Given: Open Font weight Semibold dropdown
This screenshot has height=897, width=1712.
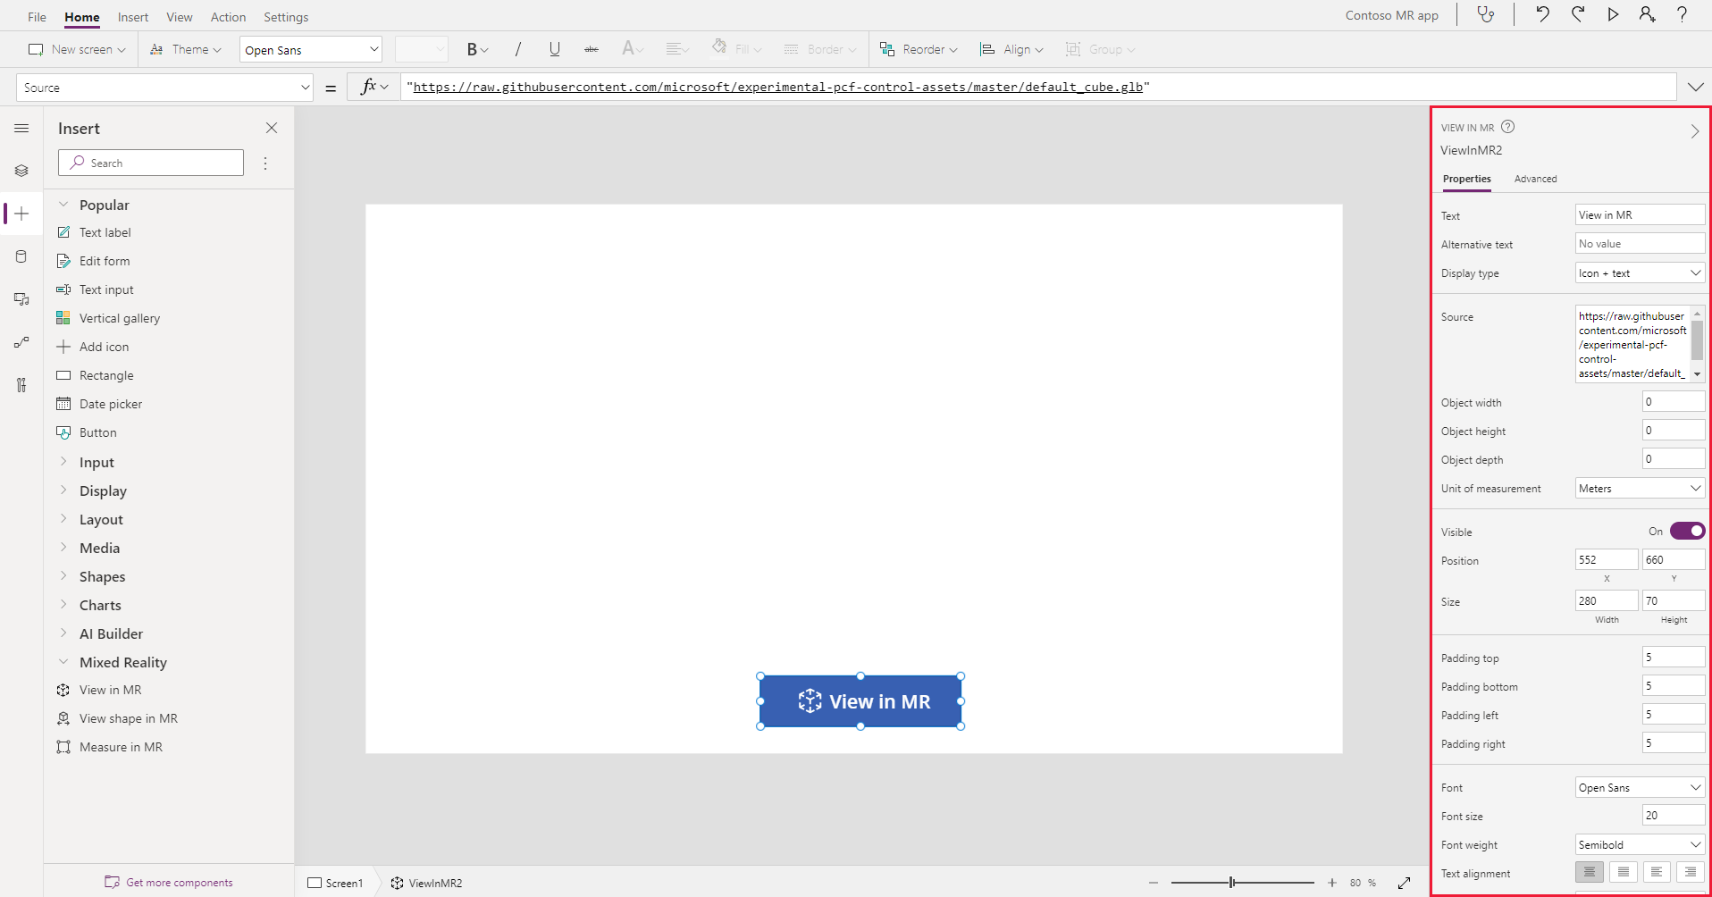Looking at the screenshot, I should click(1640, 844).
